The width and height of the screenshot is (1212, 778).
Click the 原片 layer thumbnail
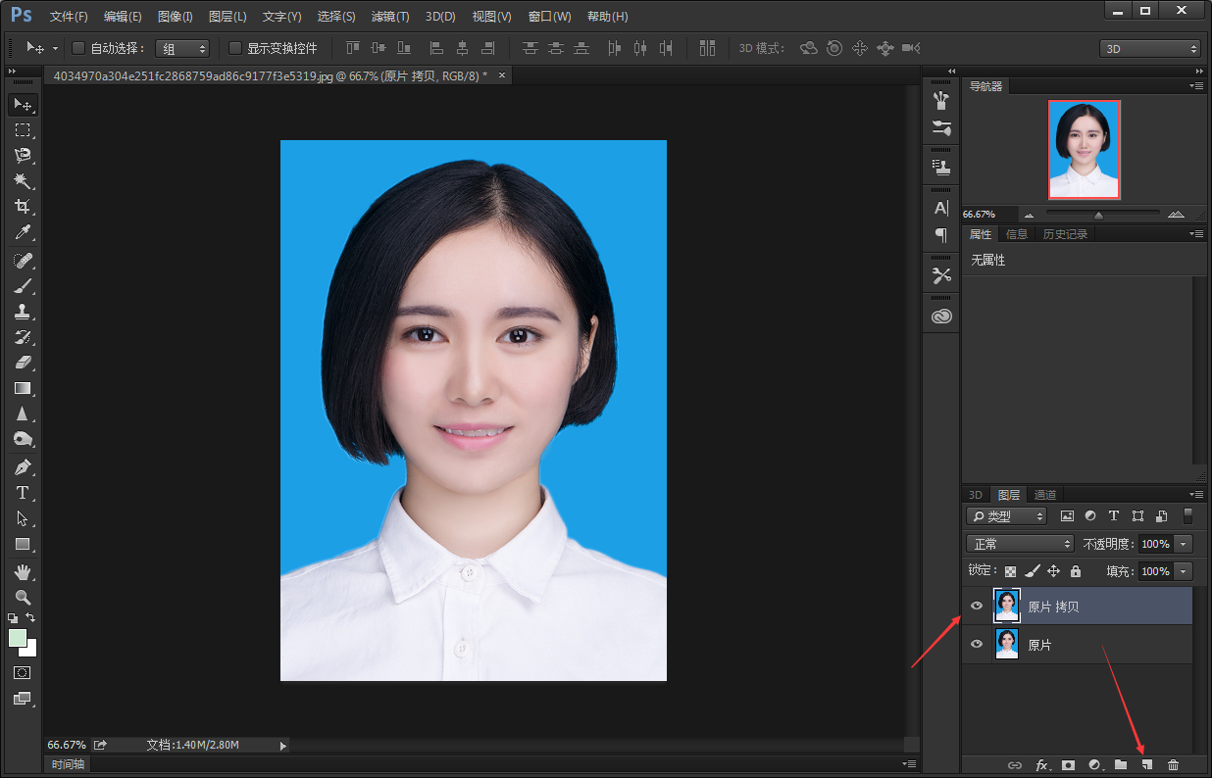click(1007, 644)
